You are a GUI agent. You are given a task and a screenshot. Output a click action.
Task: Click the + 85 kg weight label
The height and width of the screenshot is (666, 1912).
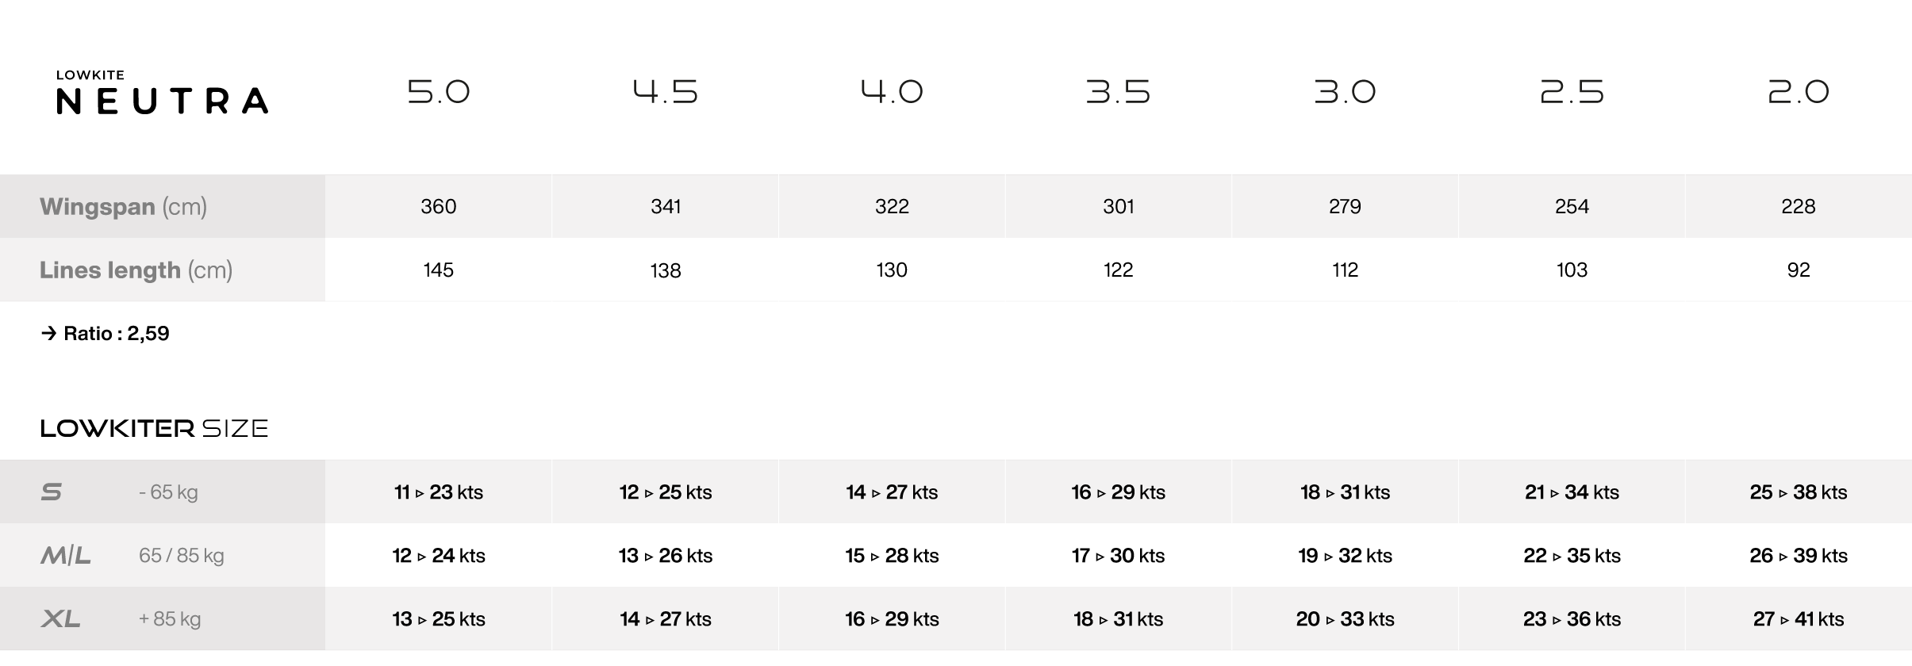click(x=170, y=619)
